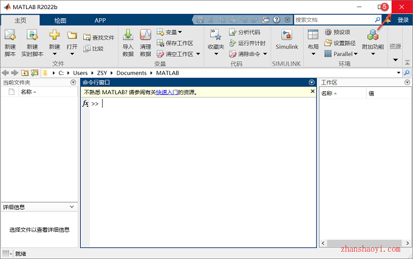
Task: Click the Import Data (导入数据) icon
Action: point(128,35)
